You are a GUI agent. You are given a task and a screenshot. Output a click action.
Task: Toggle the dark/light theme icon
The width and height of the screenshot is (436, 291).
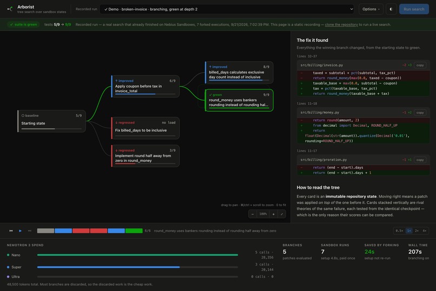391,9
